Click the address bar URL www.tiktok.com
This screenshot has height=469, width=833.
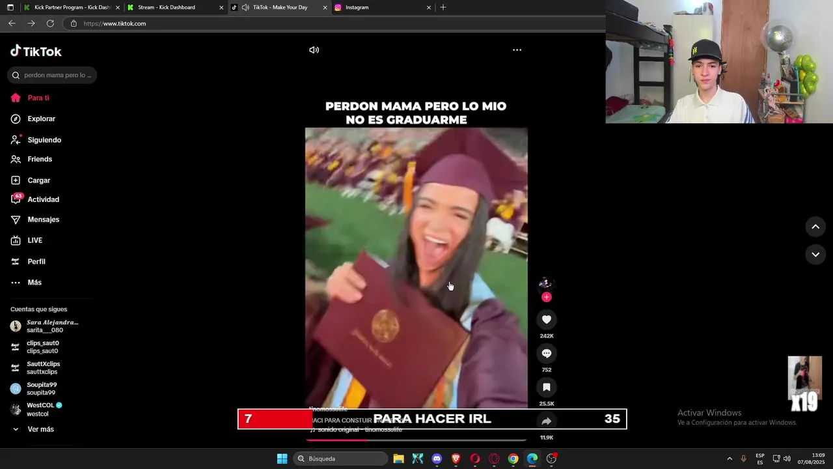(x=115, y=23)
